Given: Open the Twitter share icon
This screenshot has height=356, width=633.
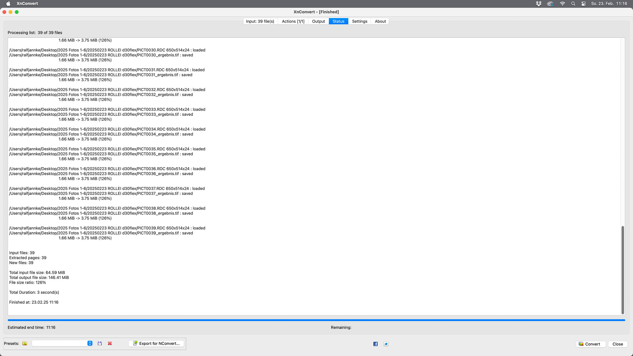Looking at the screenshot, I should (386, 344).
